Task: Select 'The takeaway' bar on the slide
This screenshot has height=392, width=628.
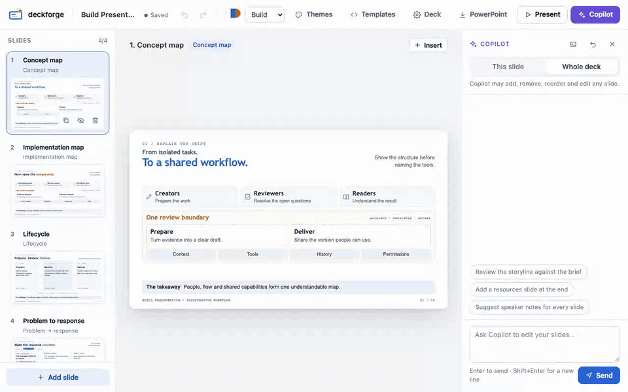Action: pos(288,287)
